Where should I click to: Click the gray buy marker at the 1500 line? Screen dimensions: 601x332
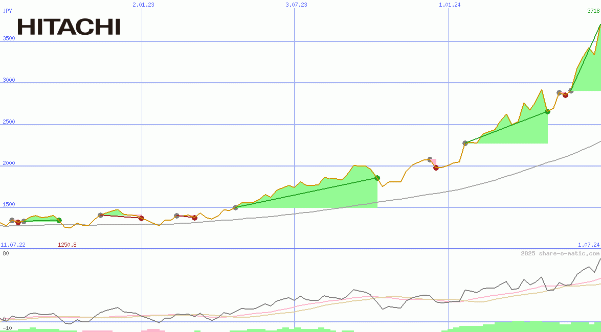(x=235, y=207)
